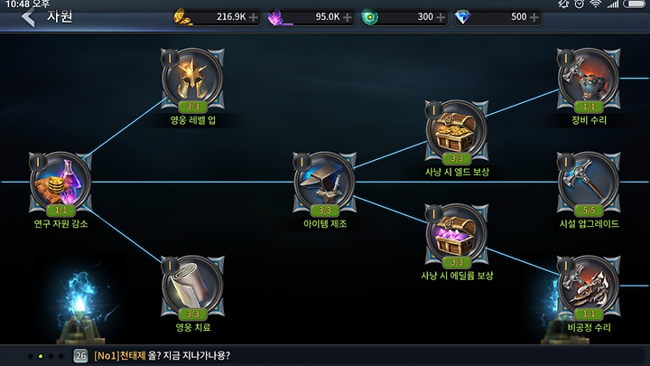Tap the 3/3 progress badge under 아이템 제조
650x366 pixels.
click(x=325, y=211)
